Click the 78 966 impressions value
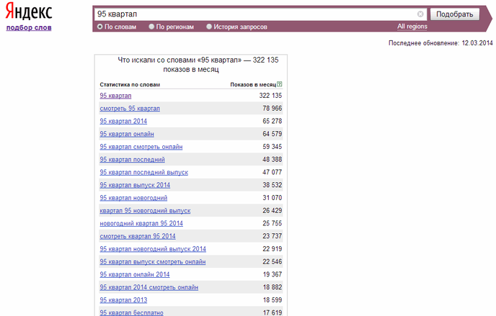This screenshot has width=496, height=316. 272,108
